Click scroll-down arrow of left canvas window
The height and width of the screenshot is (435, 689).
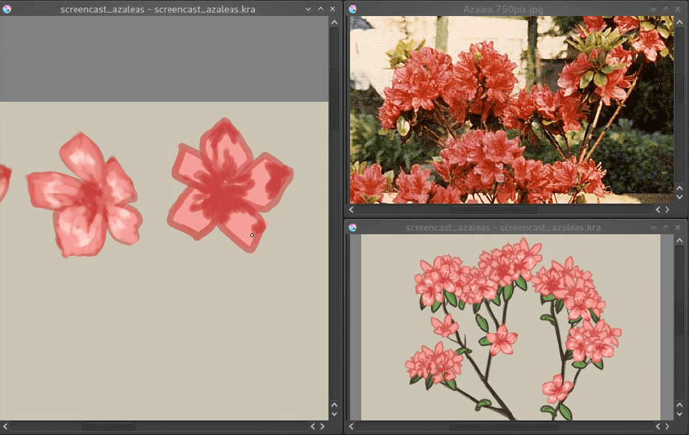334,414
